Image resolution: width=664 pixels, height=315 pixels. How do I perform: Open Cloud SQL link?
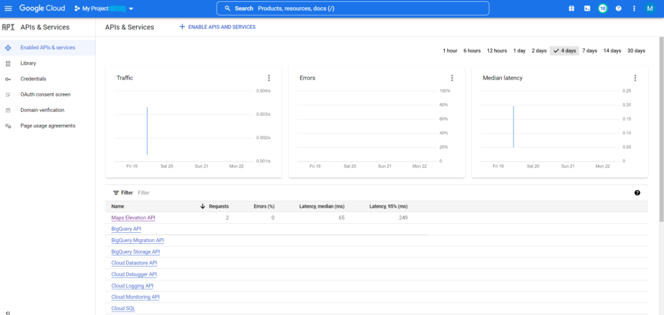(x=123, y=309)
